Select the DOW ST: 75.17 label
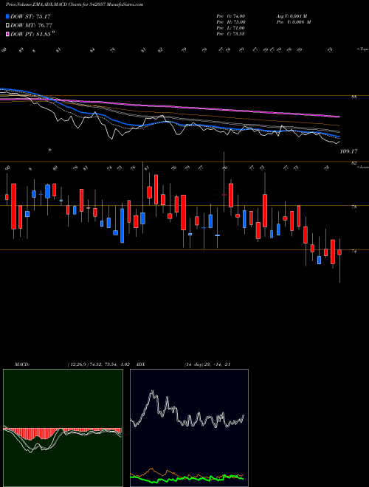The height and width of the screenshot is (487, 369). [x=30, y=16]
